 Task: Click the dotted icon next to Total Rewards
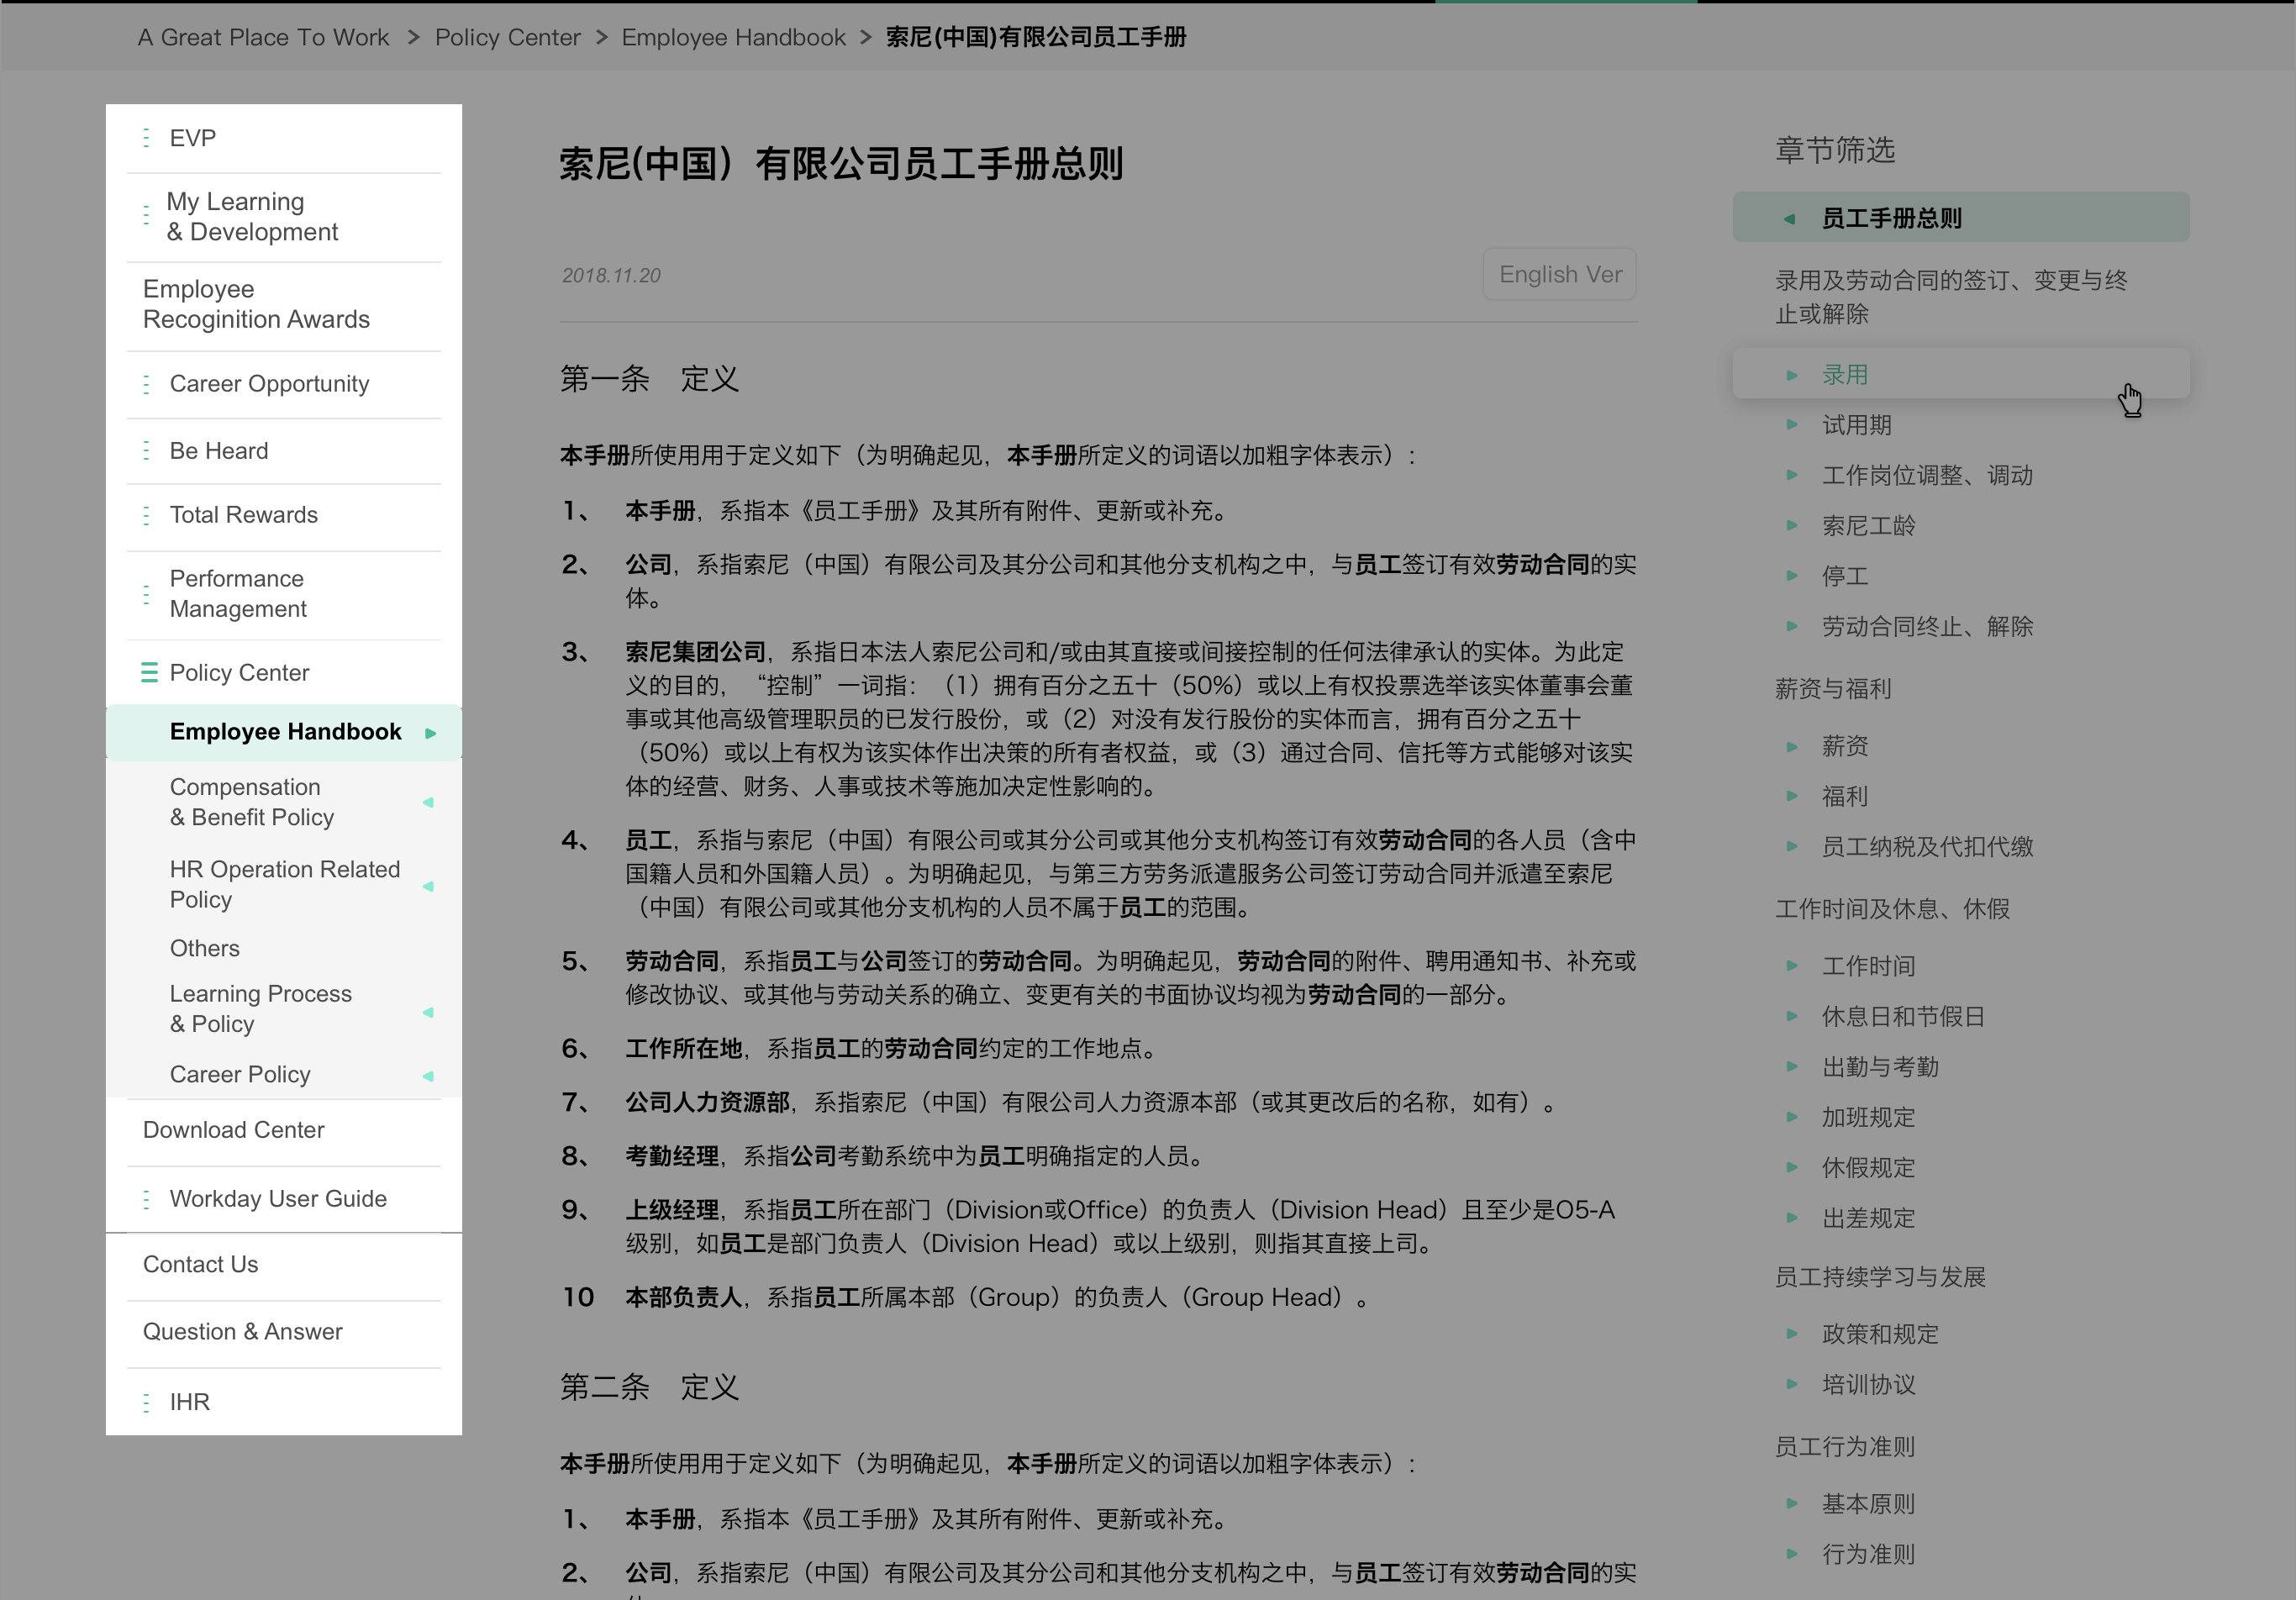[146, 515]
